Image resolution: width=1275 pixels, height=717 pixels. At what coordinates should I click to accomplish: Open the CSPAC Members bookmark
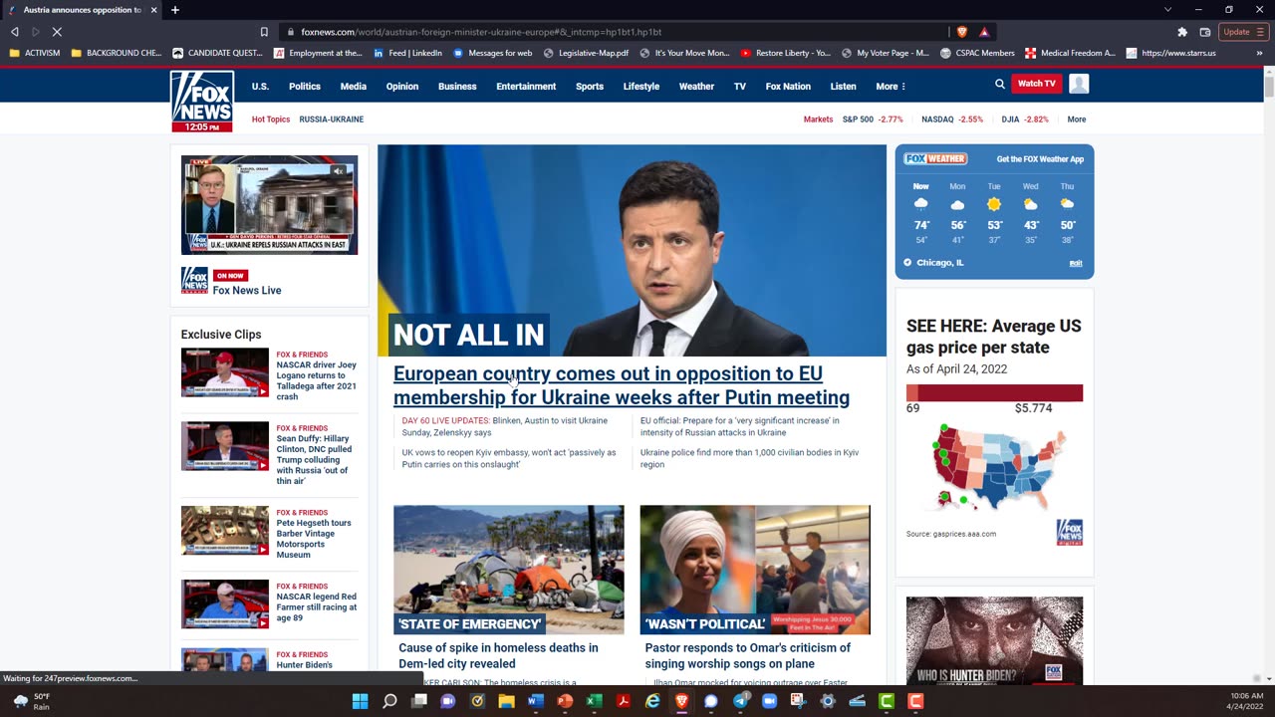click(977, 53)
